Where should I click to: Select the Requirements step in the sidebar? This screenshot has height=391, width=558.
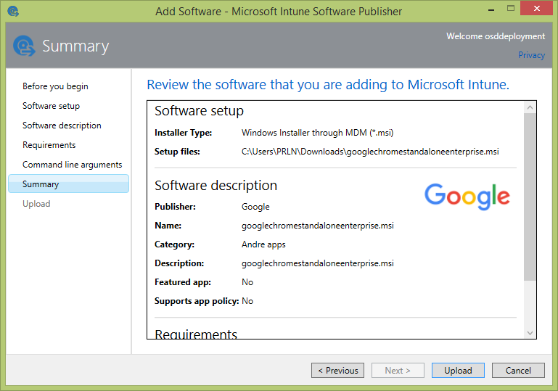(49, 145)
